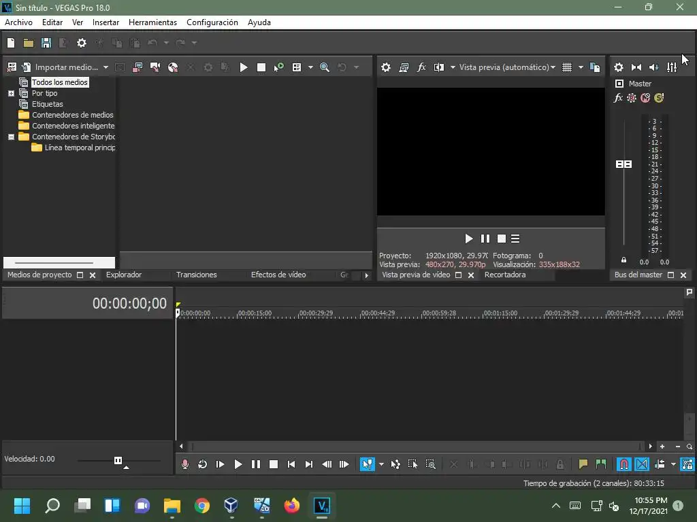Toggle overlays grid icon in preview

567,67
